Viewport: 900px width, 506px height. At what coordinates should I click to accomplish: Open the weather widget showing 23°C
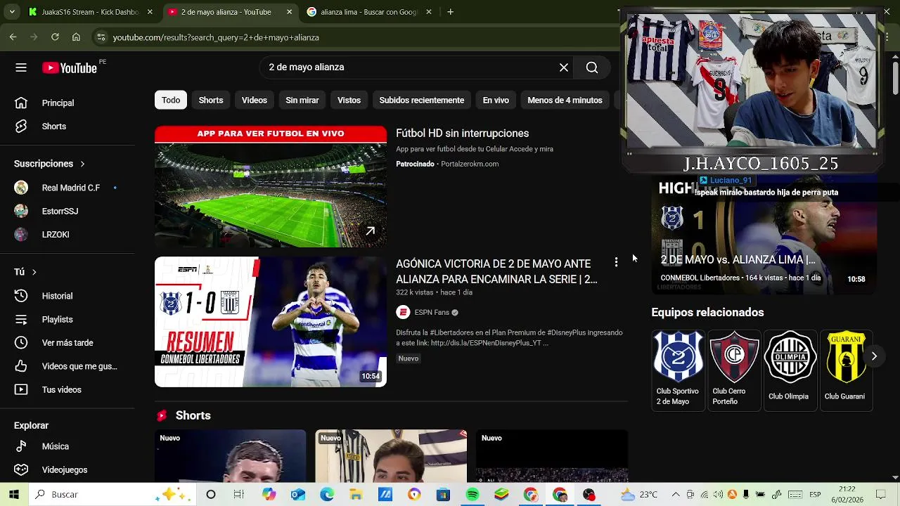coord(639,495)
